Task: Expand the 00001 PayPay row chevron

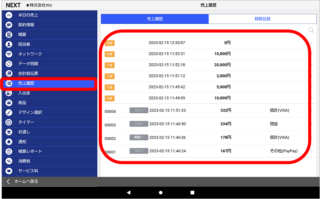Action: point(312,151)
